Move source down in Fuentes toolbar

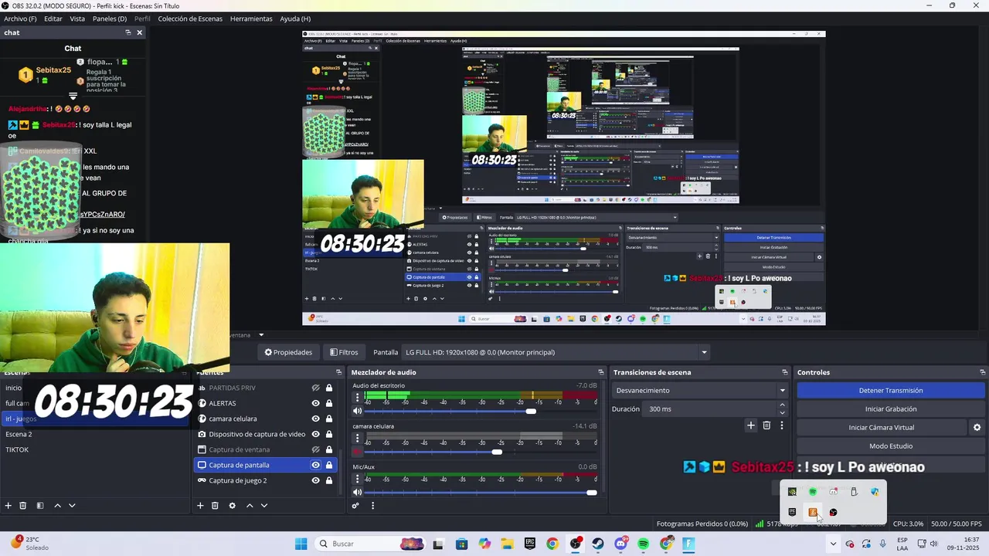(x=264, y=506)
